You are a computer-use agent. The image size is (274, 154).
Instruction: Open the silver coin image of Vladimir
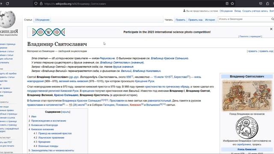[x=247, y=128]
